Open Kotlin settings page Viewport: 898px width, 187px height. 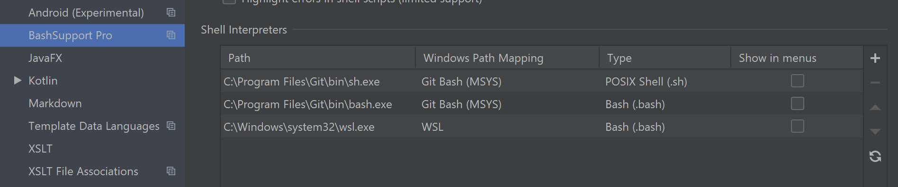(43, 81)
